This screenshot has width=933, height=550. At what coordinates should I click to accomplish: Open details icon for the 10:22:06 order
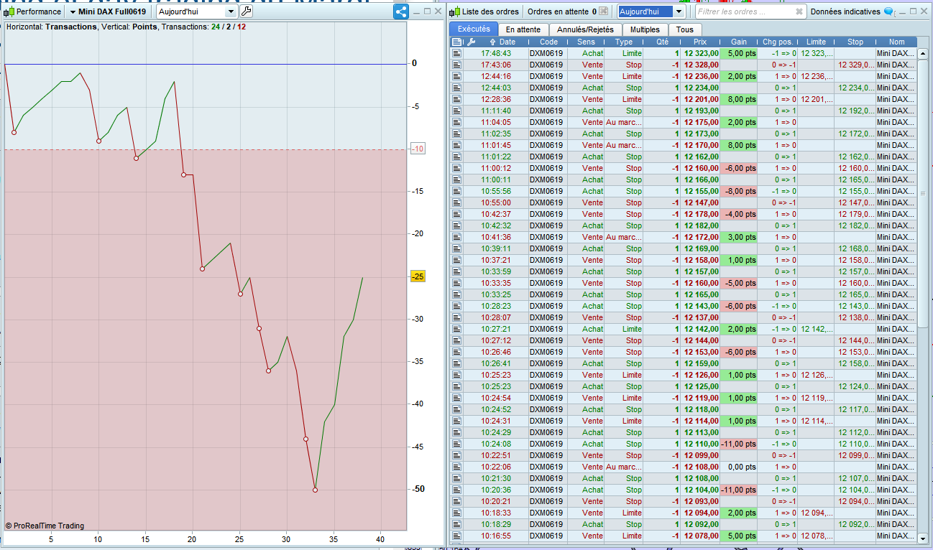tap(456, 467)
